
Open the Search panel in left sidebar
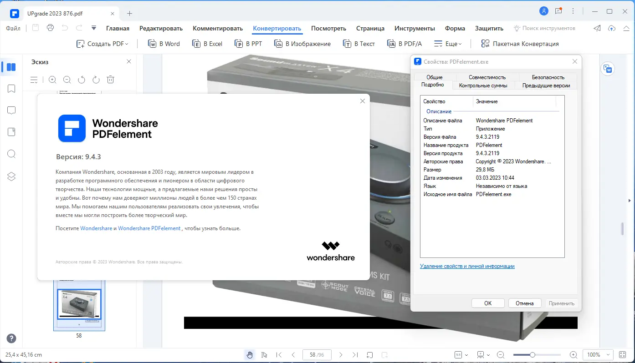[11, 154]
